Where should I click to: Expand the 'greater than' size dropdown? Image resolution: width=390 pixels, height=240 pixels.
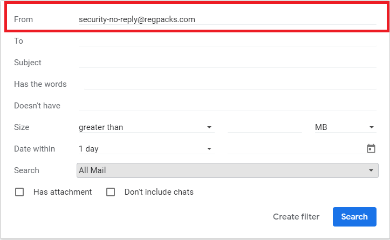pos(147,127)
